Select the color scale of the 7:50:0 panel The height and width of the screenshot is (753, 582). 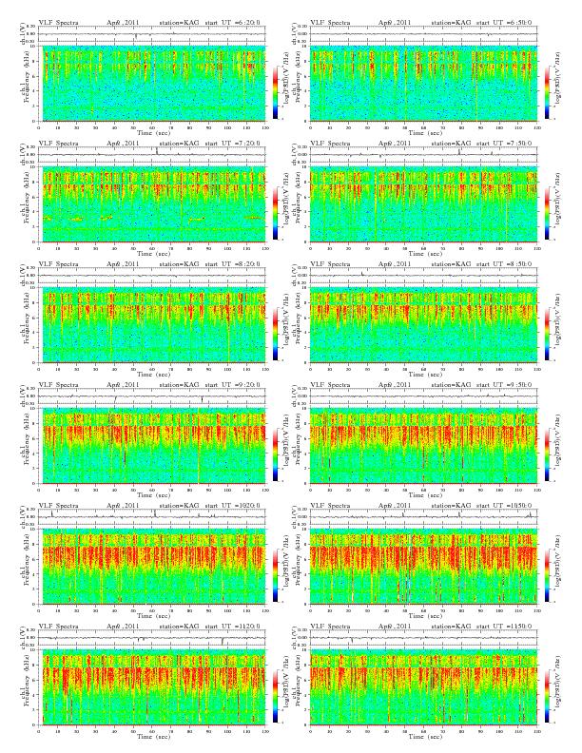coord(548,213)
